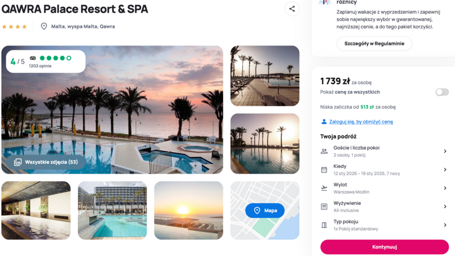This screenshot has height=256, width=455.
Task: Toggle Pokaż cenę za wszystkich switch
Action: tap(442, 92)
